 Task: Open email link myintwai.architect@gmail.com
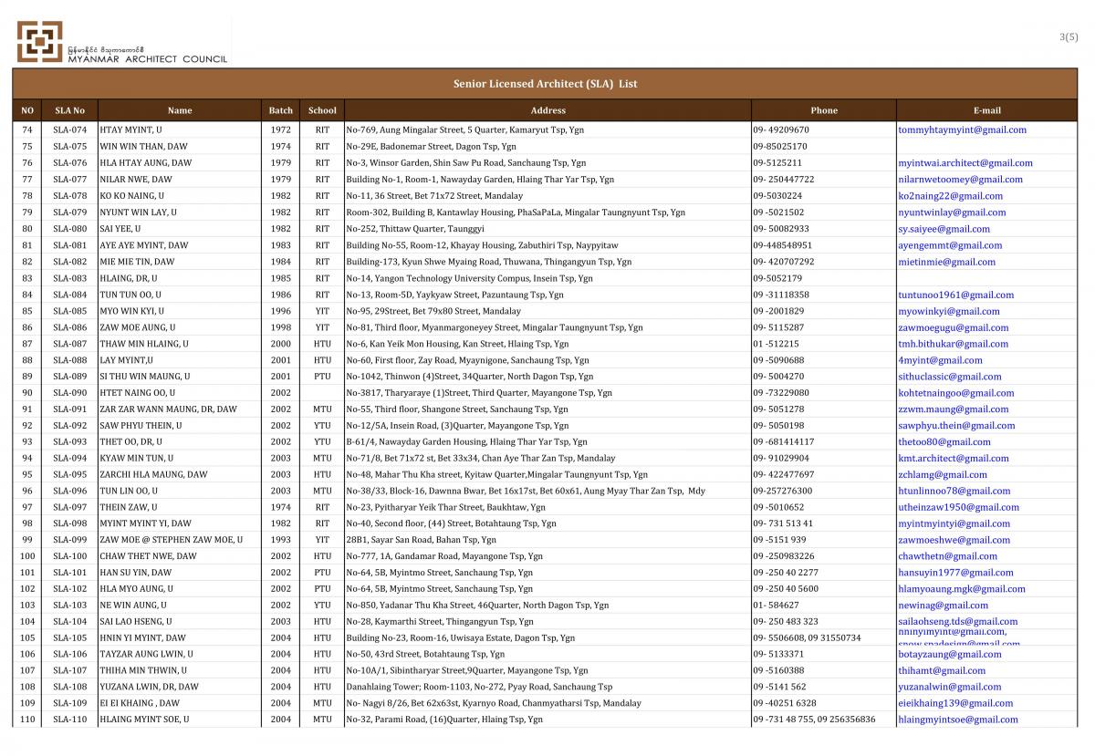(965, 163)
